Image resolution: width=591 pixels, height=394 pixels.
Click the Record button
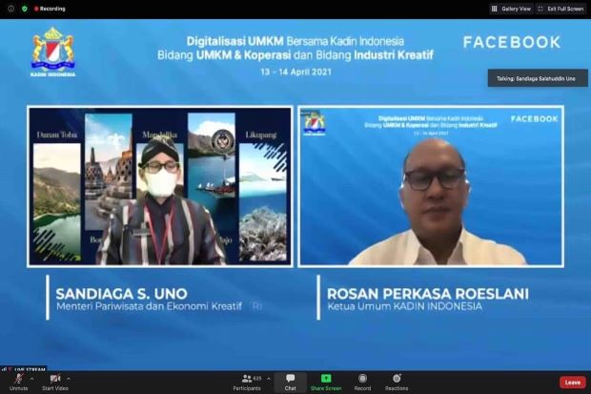(x=362, y=383)
